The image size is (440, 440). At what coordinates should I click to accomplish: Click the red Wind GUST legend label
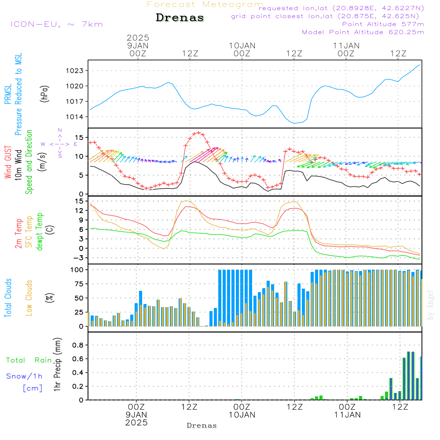coord(8,163)
